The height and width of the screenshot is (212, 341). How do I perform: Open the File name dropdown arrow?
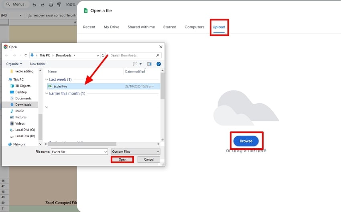coord(106,152)
